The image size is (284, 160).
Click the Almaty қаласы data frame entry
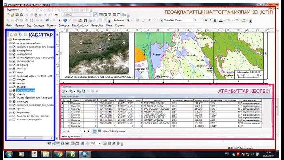point(21,39)
